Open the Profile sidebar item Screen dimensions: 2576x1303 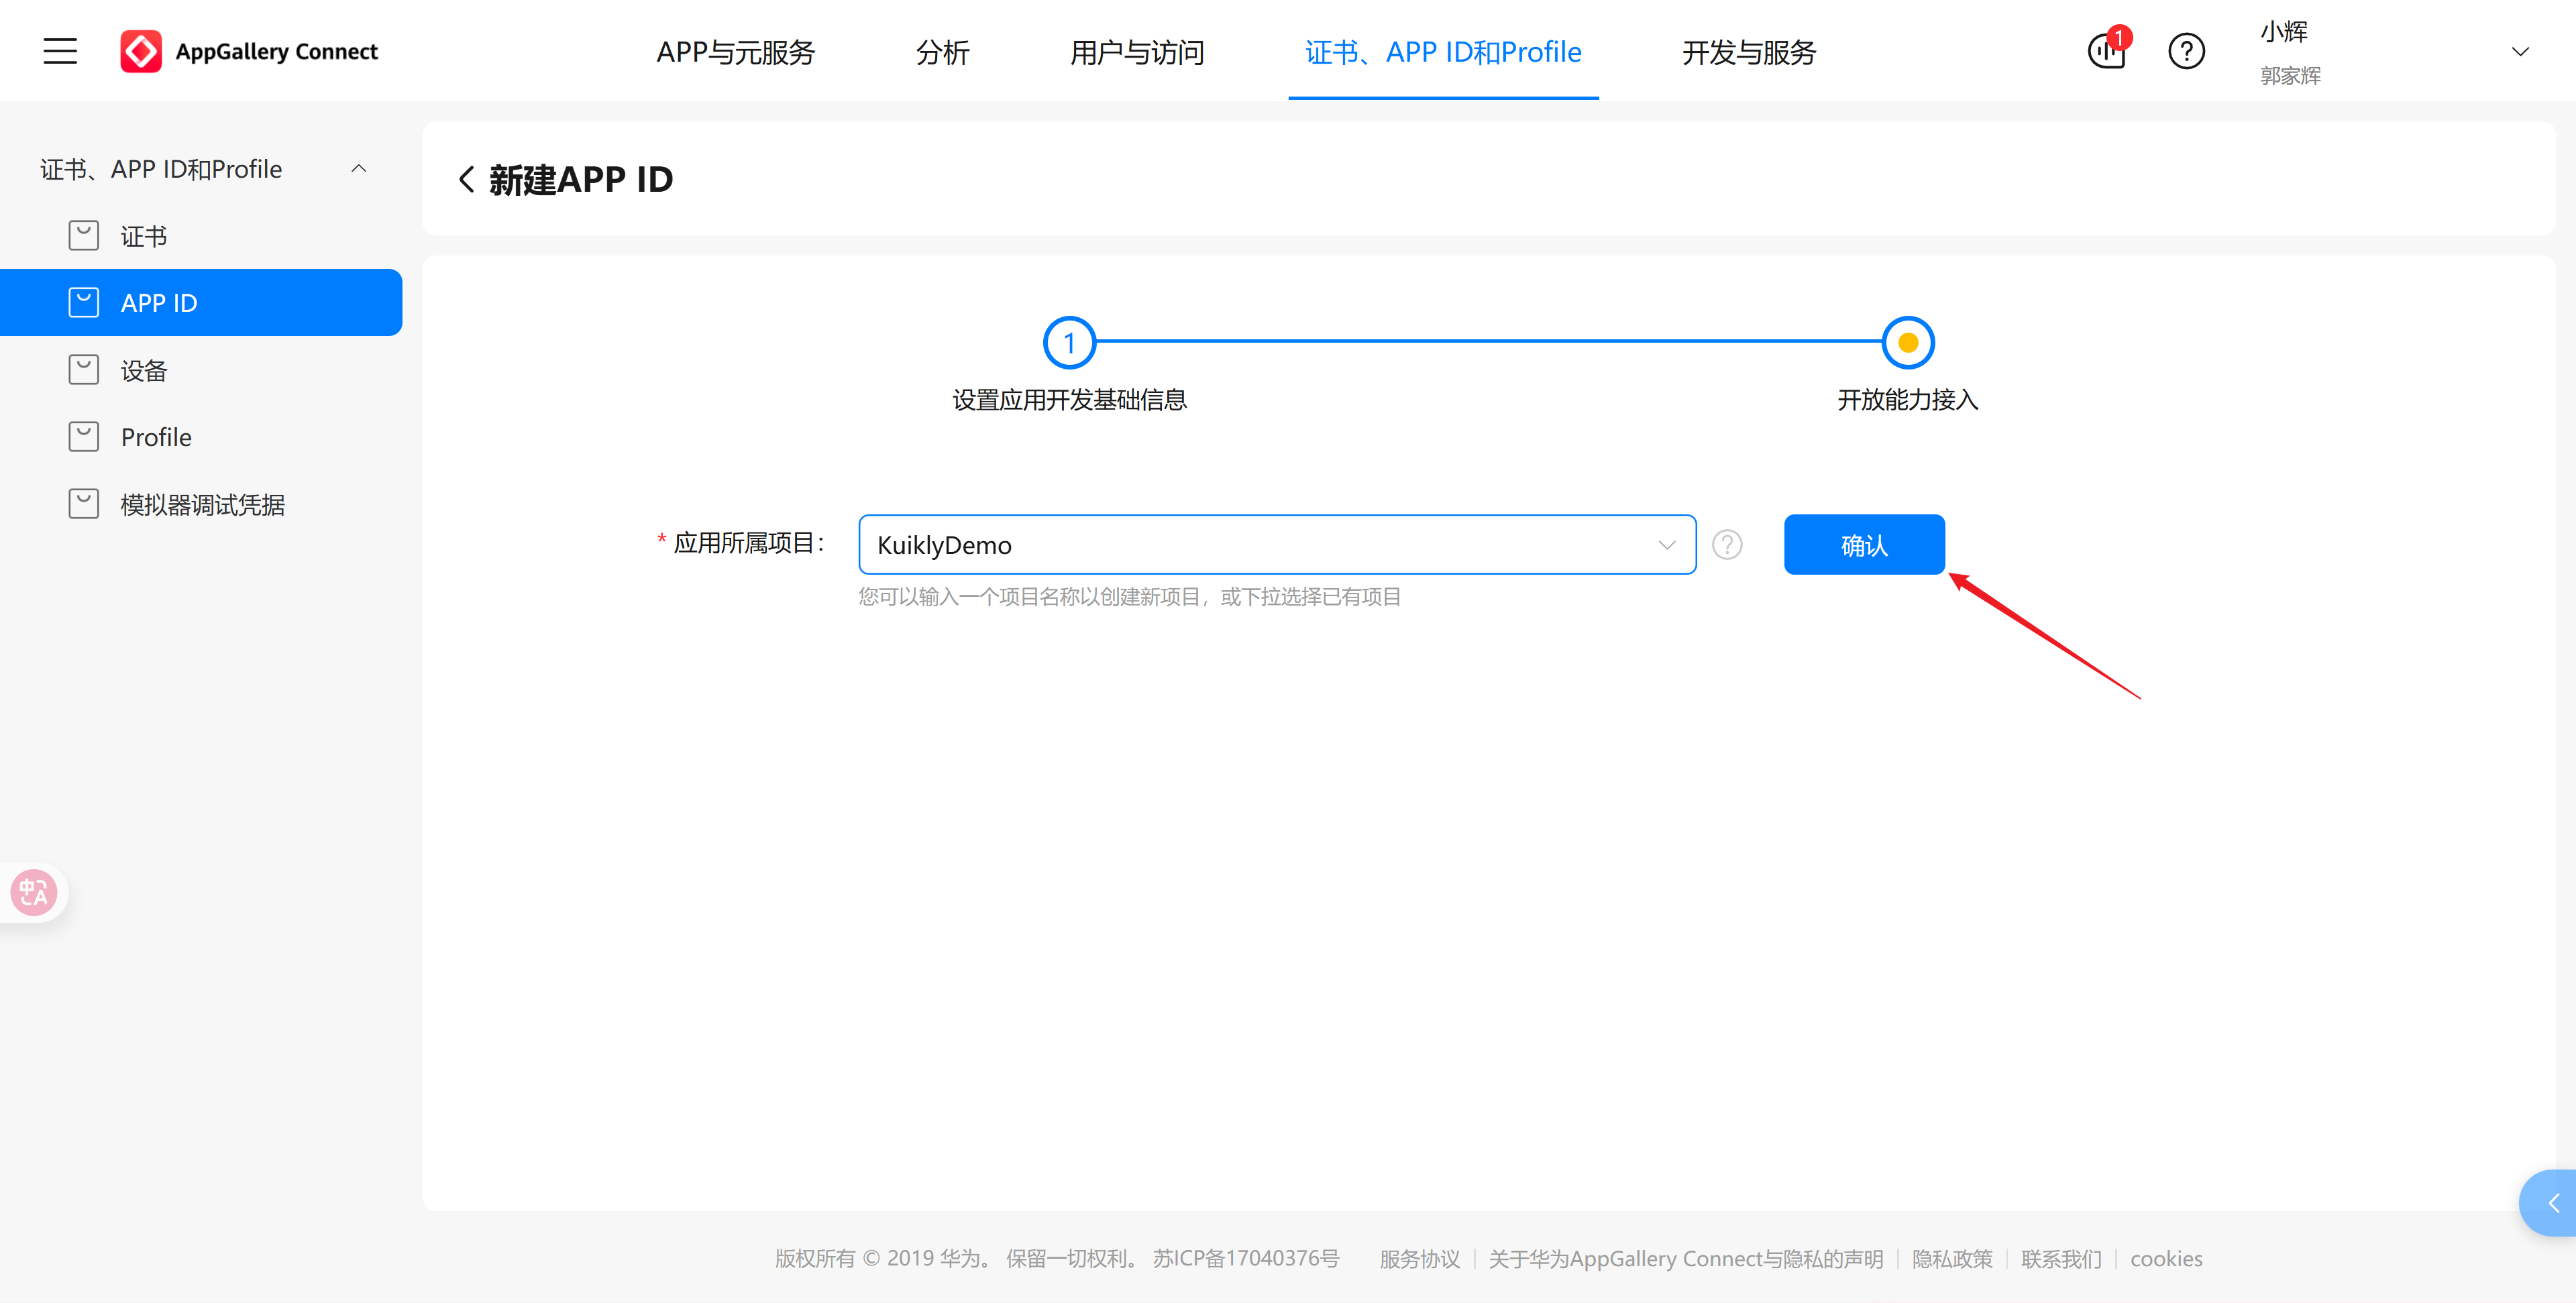pyautogui.click(x=155, y=436)
